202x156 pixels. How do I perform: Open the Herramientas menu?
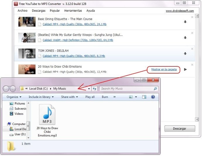coord(73,11)
